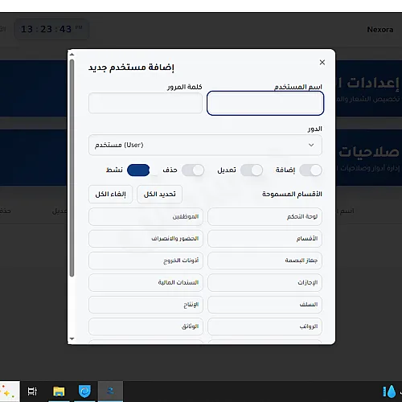The height and width of the screenshot is (402, 402).
Task: Select the السلف advances section
Action: point(265,305)
